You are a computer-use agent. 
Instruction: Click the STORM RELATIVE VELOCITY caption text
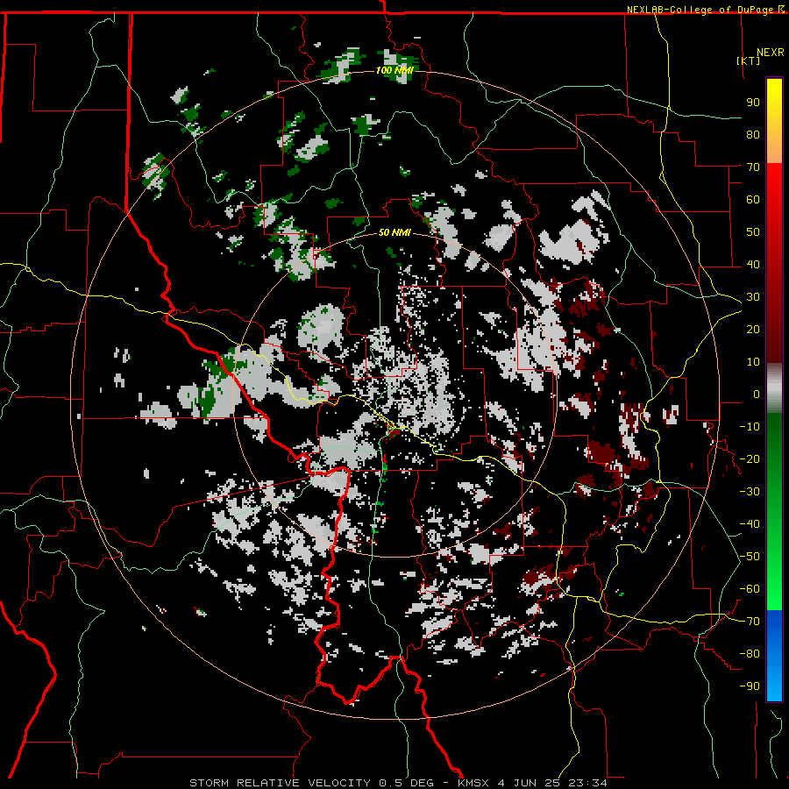(x=281, y=783)
